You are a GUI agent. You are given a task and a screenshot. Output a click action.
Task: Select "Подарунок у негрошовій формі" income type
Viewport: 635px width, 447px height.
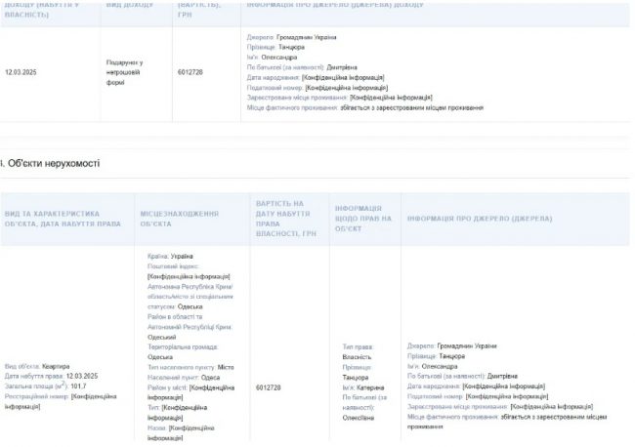click(x=124, y=72)
